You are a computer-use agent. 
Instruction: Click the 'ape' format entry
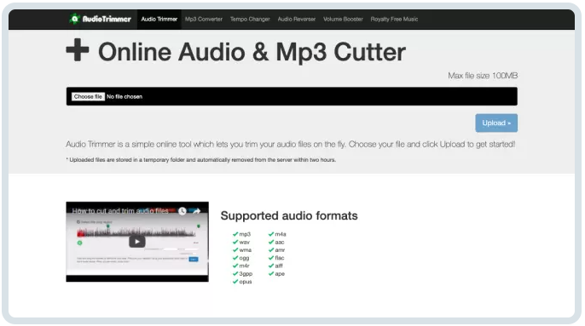click(x=276, y=273)
